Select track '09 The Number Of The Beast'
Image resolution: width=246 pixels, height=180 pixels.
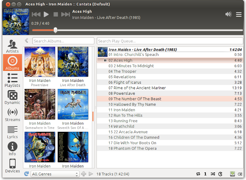(170, 99)
